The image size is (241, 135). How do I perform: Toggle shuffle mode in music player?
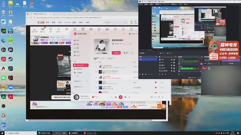[111, 97]
